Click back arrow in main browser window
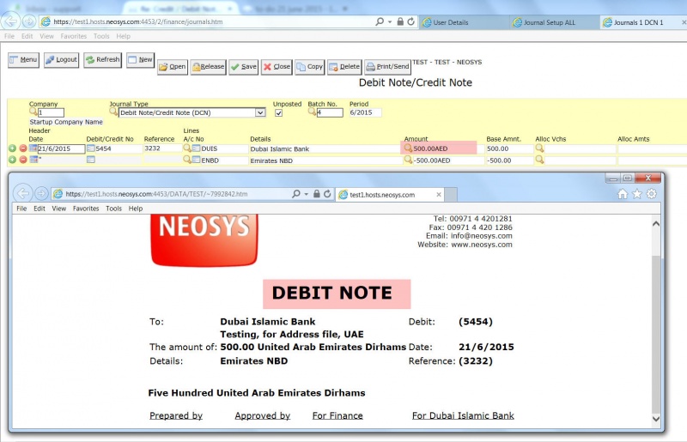Image resolution: width=687 pixels, height=442 pixels. point(10,21)
